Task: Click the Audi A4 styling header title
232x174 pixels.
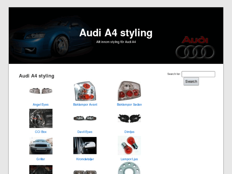Action: point(116,33)
